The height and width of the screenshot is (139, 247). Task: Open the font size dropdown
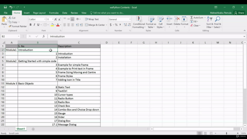tap(53, 19)
